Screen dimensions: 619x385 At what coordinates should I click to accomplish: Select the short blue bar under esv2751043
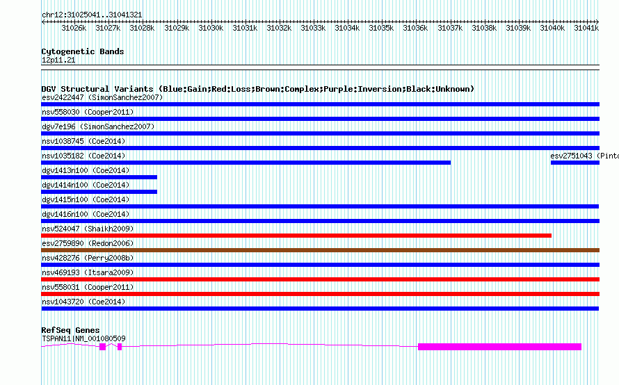[574, 163]
